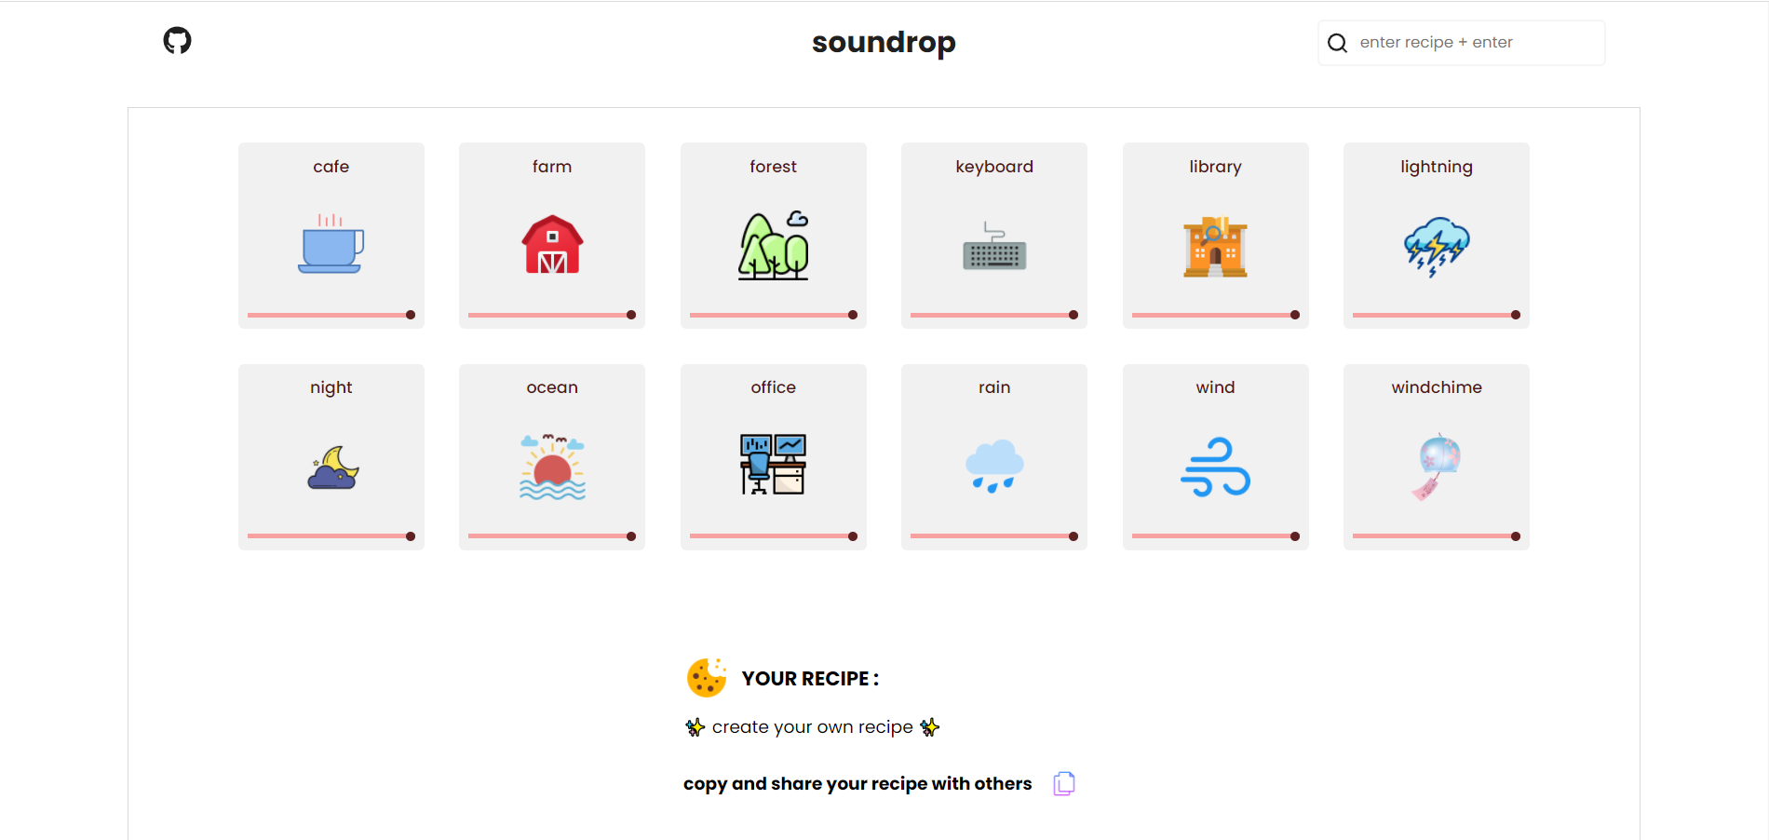Click the search magnifier icon
Screen dimensions: 1769x840
[1338, 42]
